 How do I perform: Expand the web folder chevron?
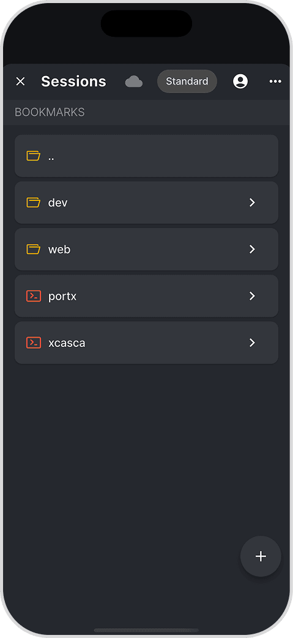coord(252,249)
